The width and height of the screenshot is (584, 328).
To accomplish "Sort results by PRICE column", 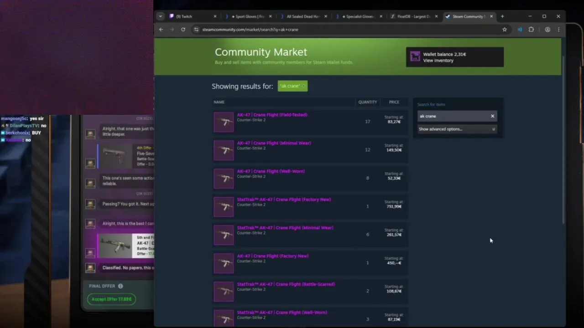I will [x=394, y=102].
